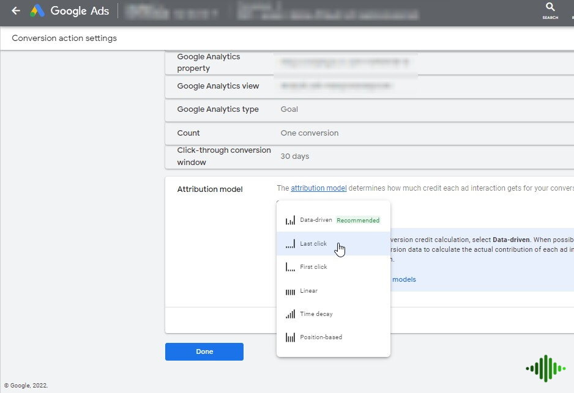
Task: Click the Attribution model label
Action: coord(210,189)
